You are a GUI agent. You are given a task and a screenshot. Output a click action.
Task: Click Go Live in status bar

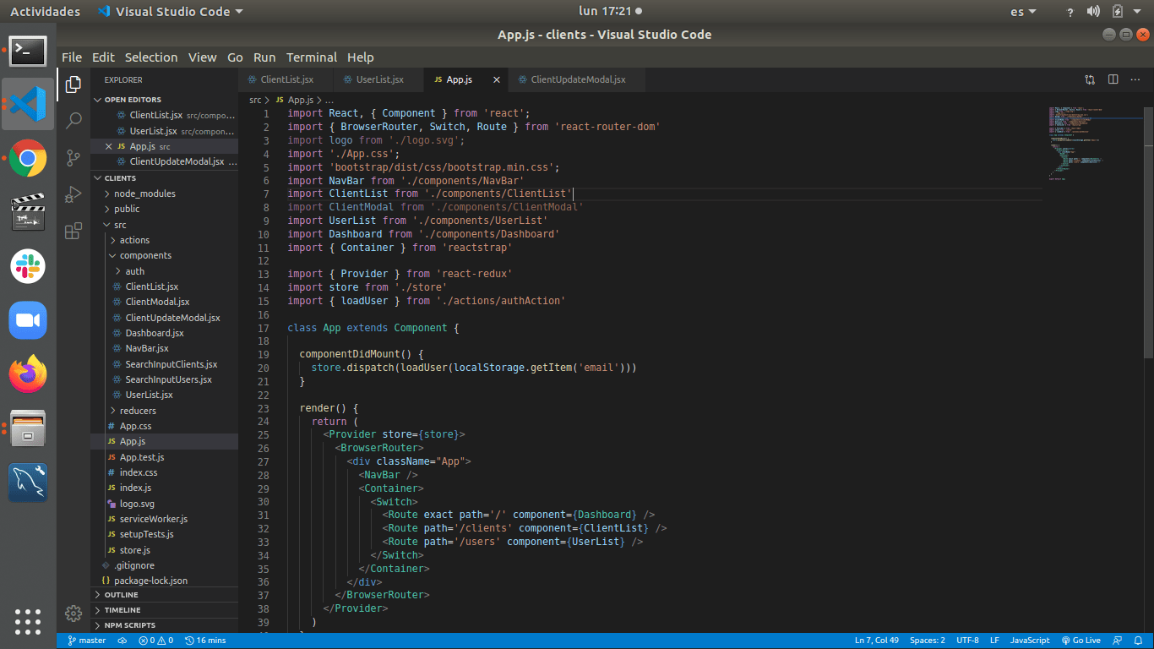[x=1081, y=641]
